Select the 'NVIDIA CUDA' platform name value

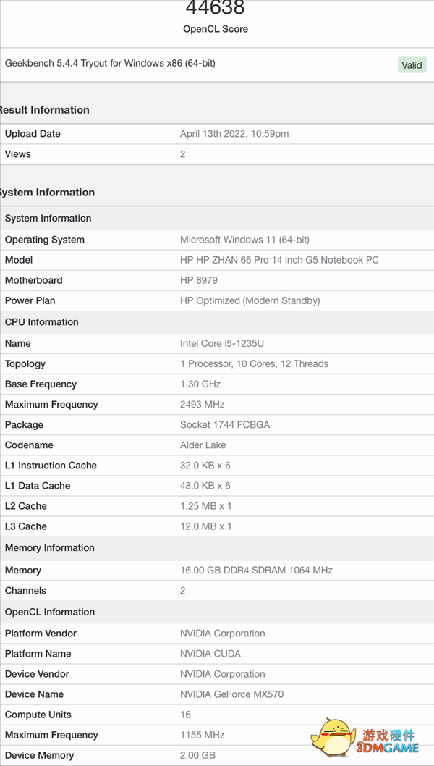(210, 654)
